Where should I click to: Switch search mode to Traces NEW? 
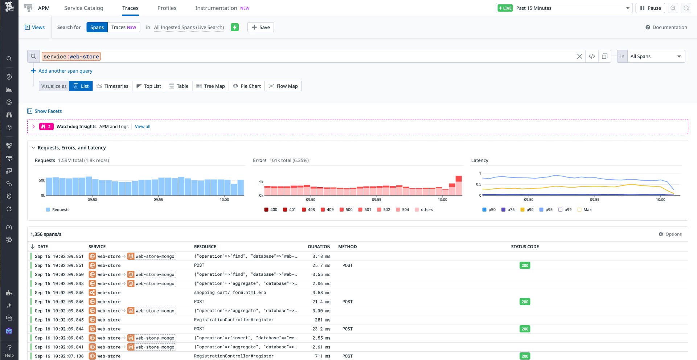[x=124, y=27]
